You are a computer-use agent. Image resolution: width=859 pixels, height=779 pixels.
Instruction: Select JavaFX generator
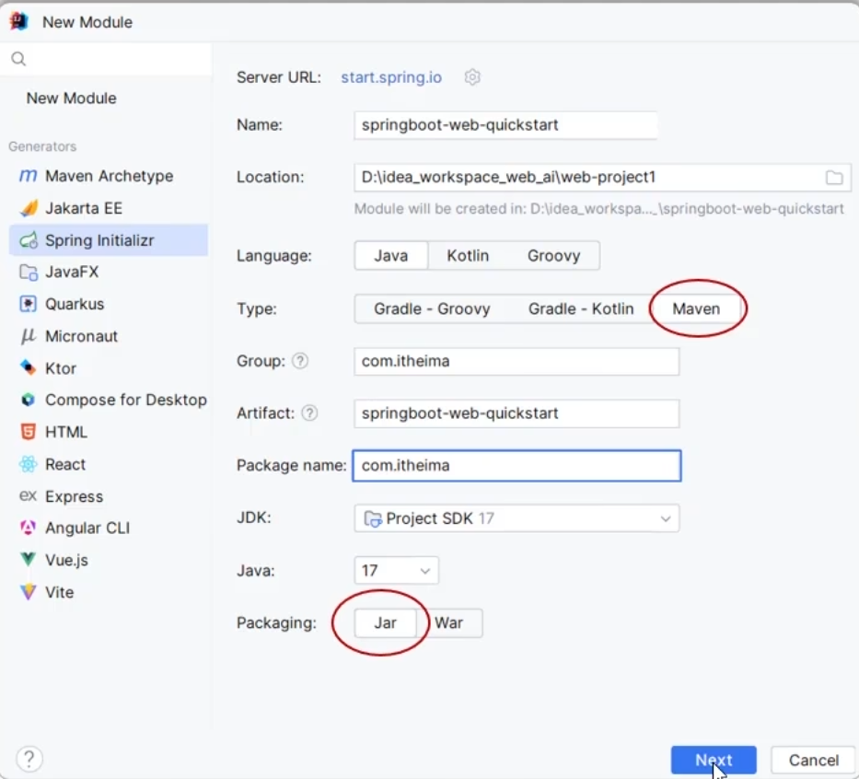point(109,272)
